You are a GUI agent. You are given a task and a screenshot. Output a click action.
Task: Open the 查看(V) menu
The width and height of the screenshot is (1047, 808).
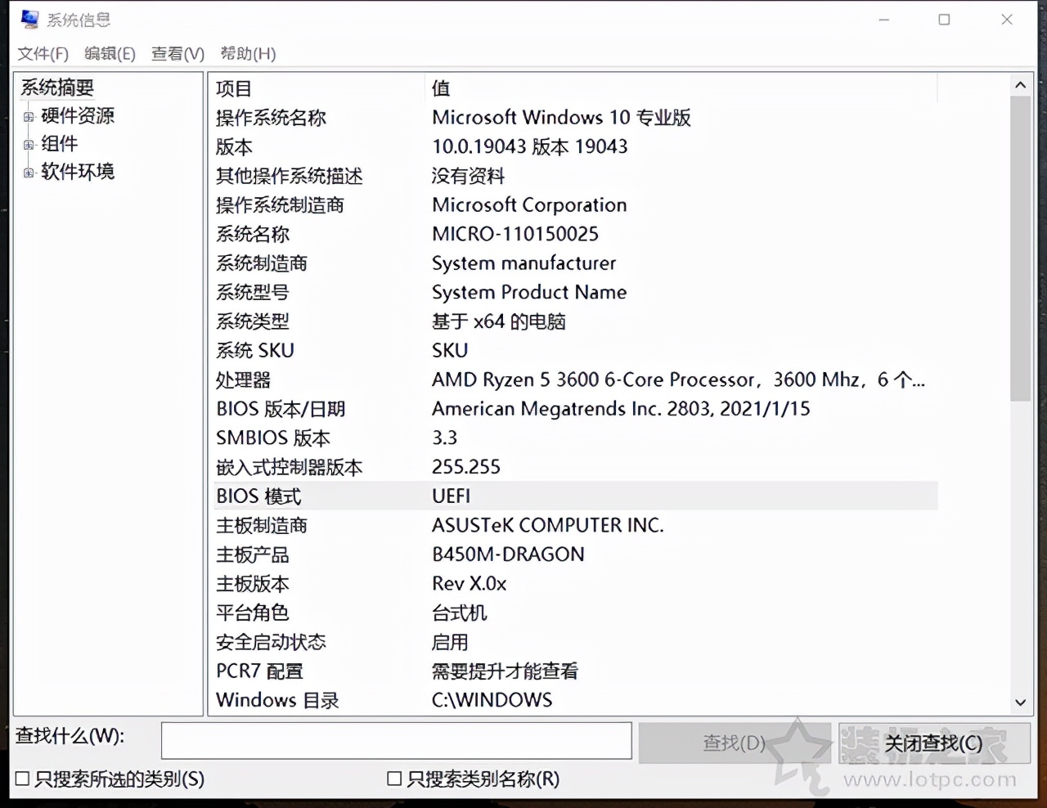177,54
